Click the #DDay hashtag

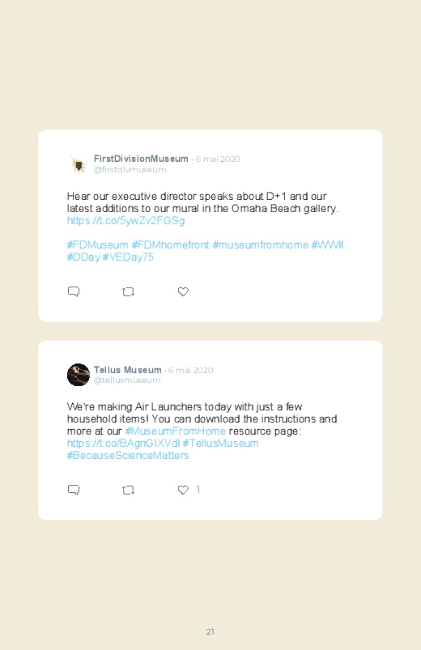[83, 257]
